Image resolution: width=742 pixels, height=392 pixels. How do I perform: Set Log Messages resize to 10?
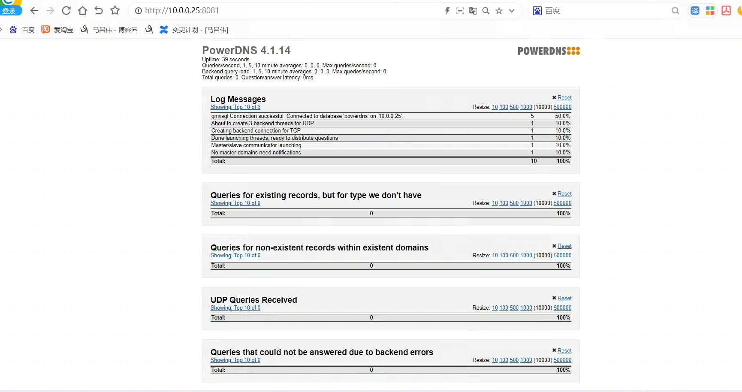(495, 107)
